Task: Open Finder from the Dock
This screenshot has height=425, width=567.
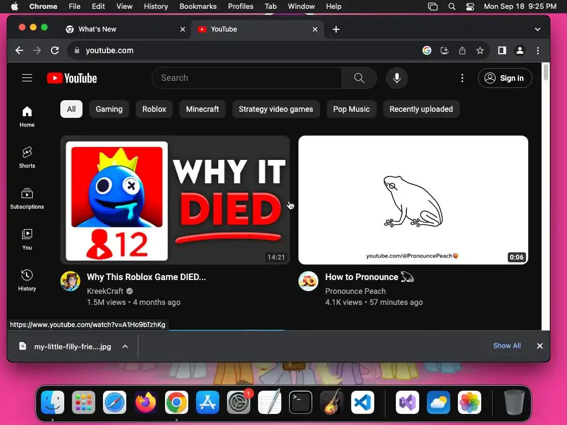Action: 53,402
